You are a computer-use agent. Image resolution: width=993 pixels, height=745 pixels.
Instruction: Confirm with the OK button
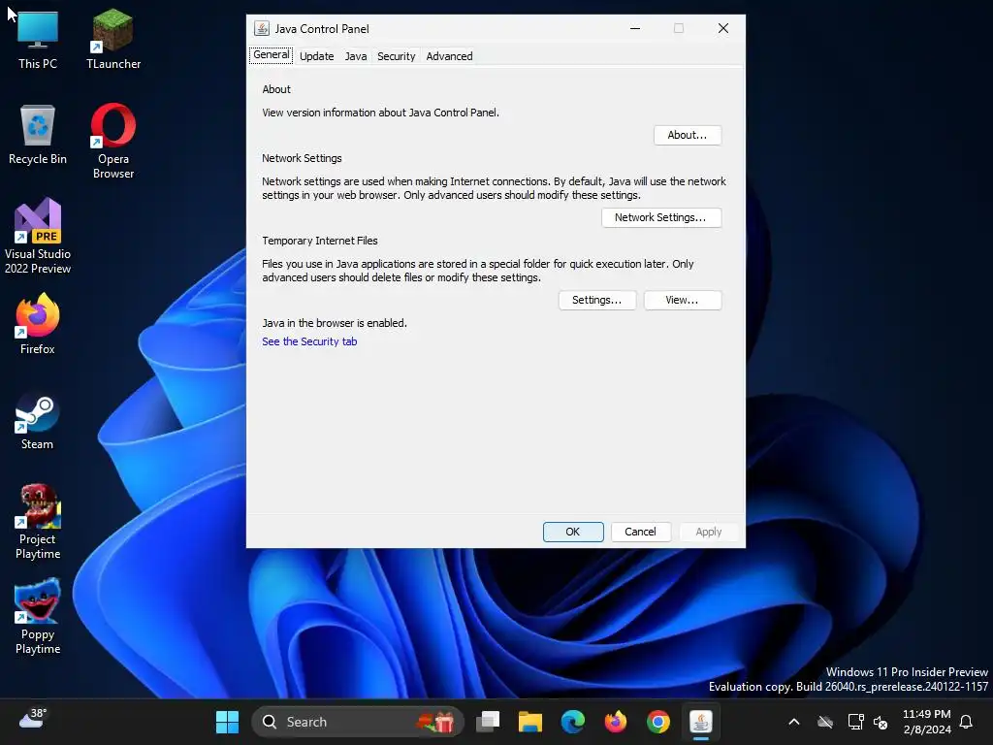573,532
